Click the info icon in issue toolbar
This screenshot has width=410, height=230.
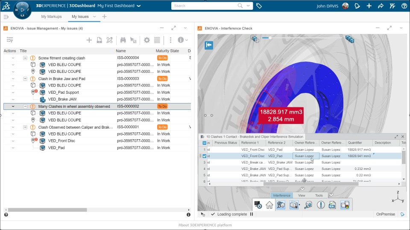point(181,40)
